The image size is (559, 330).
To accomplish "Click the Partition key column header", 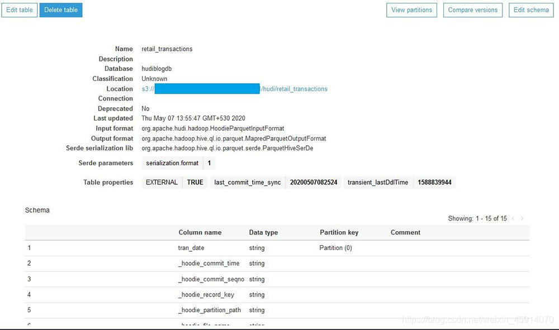I will click(339, 232).
